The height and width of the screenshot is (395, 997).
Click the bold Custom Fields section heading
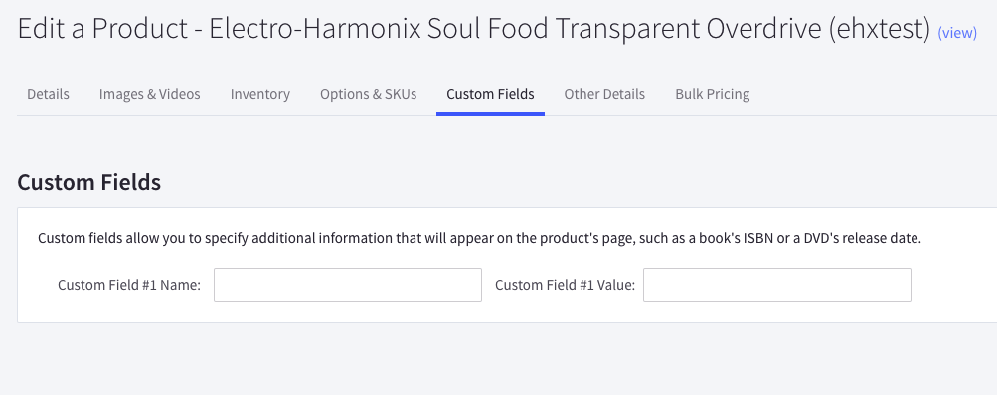89,183
